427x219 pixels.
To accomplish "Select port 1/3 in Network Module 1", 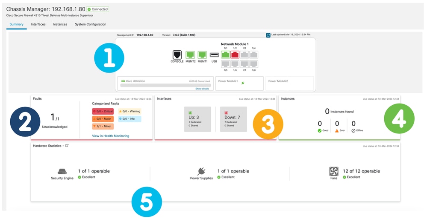I will click(x=244, y=55).
